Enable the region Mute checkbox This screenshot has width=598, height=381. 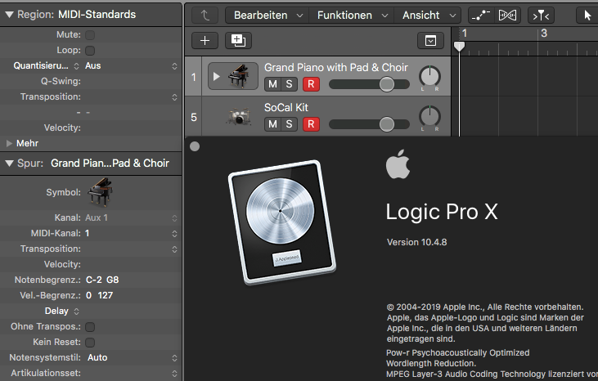tap(90, 34)
